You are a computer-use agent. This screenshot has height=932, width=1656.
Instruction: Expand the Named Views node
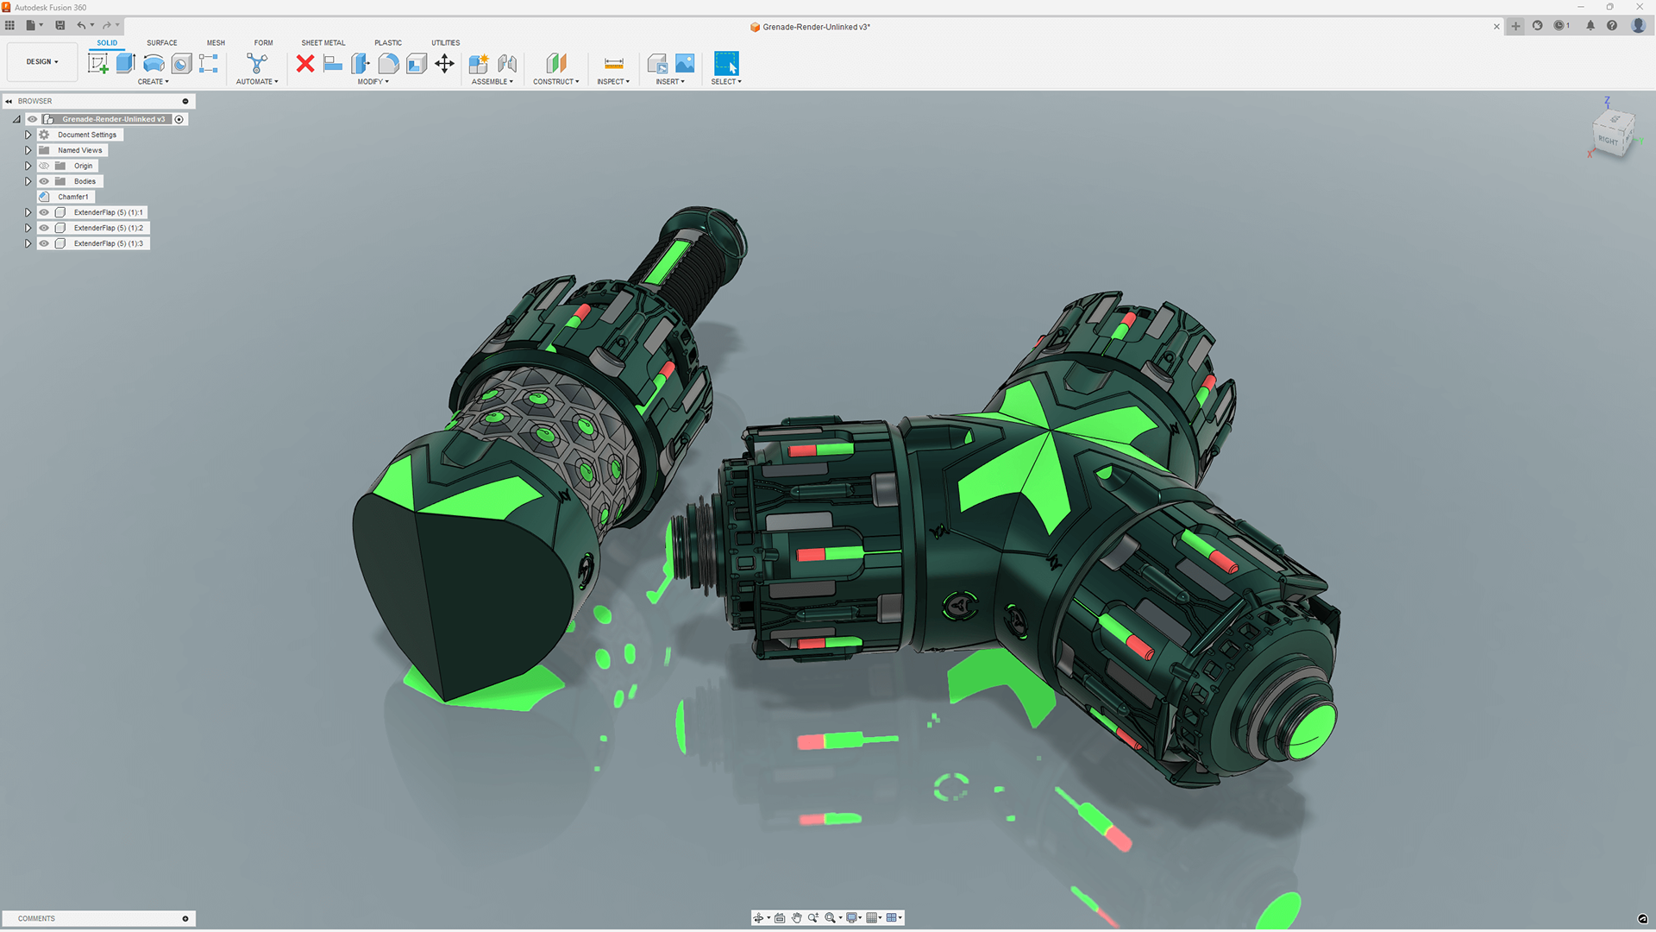coord(28,150)
